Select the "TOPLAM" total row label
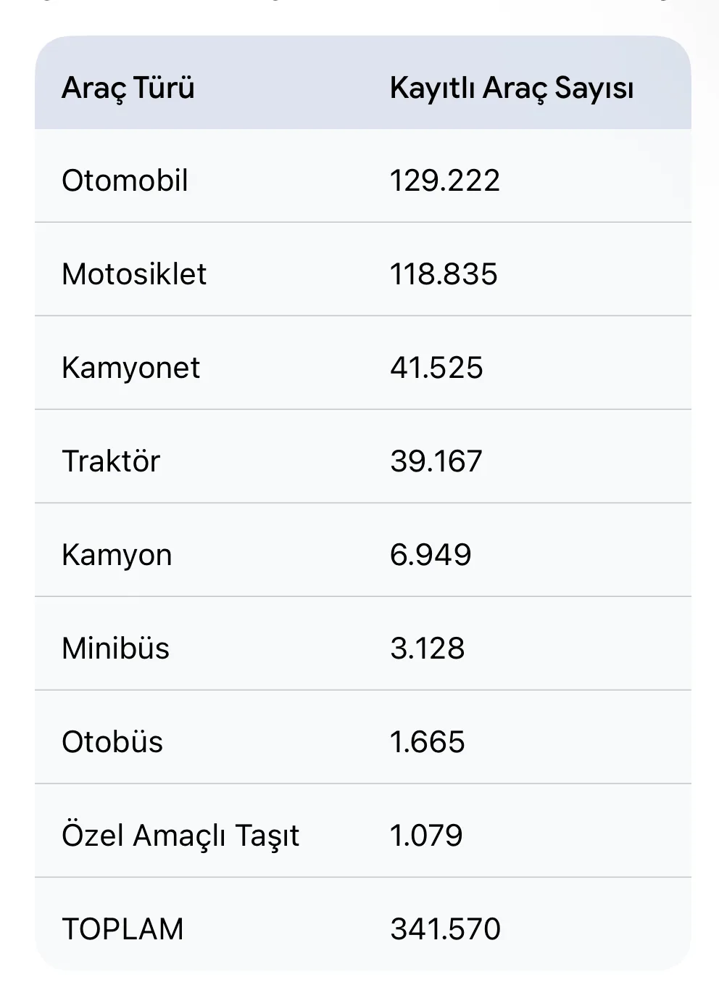The image size is (719, 1001). (123, 929)
